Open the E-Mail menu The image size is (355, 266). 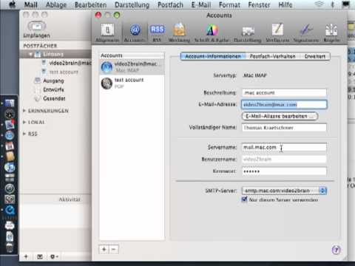(x=201, y=4)
